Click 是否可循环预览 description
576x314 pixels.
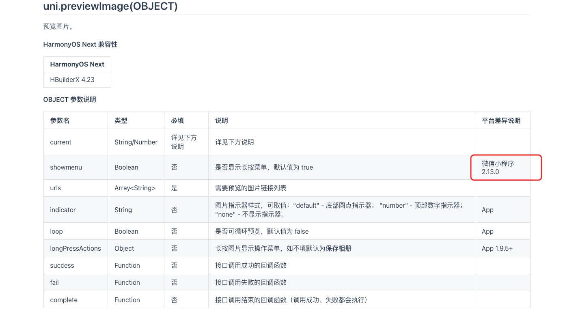tap(262, 231)
